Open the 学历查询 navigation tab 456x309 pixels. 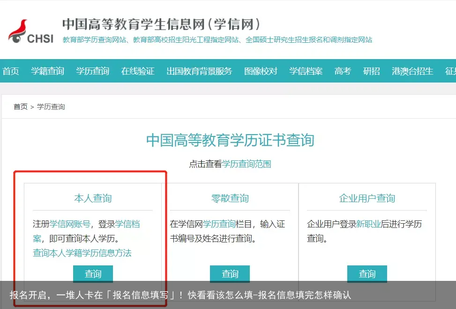92,71
